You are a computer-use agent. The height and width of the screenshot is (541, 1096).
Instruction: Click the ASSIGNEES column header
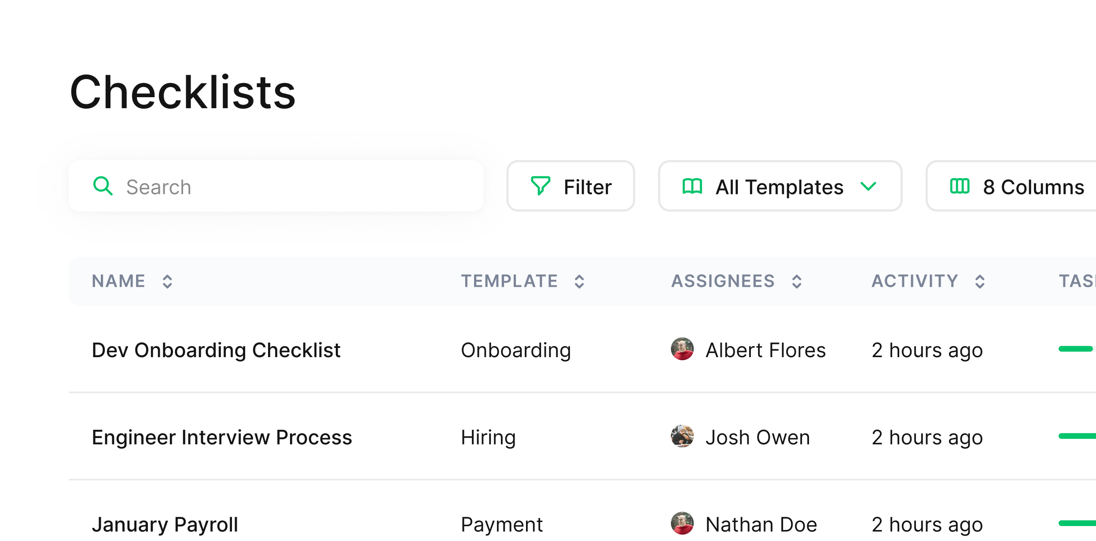click(723, 281)
